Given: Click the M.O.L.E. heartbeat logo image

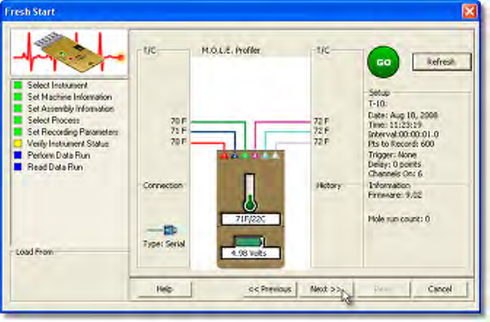Looking at the screenshot, I should click(x=69, y=52).
